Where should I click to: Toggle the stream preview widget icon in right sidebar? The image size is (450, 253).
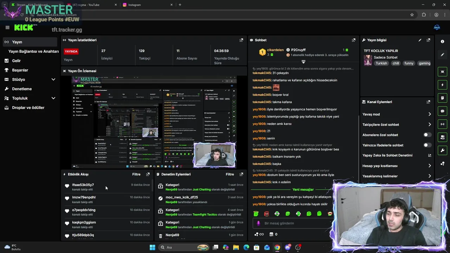point(442,72)
